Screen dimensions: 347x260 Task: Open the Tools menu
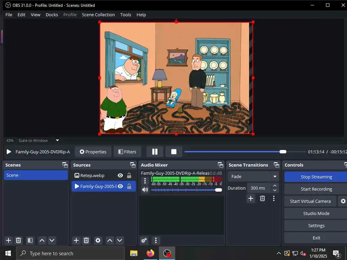coord(125,15)
